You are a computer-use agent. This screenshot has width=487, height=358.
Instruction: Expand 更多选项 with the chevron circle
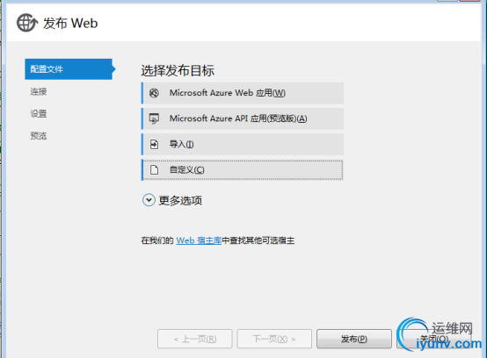tap(149, 200)
